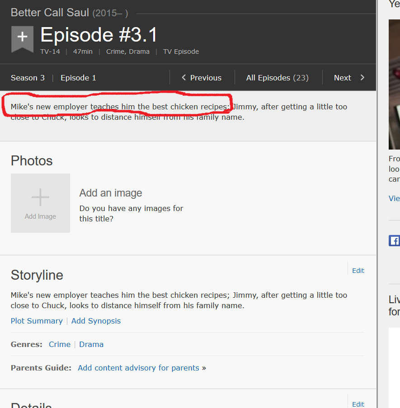Viewport: 400px width, 408px height.
Task: Click the 'Photos' section heading
Action: pos(32,160)
